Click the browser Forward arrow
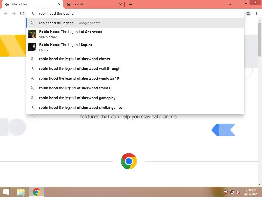The width and height of the screenshot is (262, 197). click(x=14, y=13)
